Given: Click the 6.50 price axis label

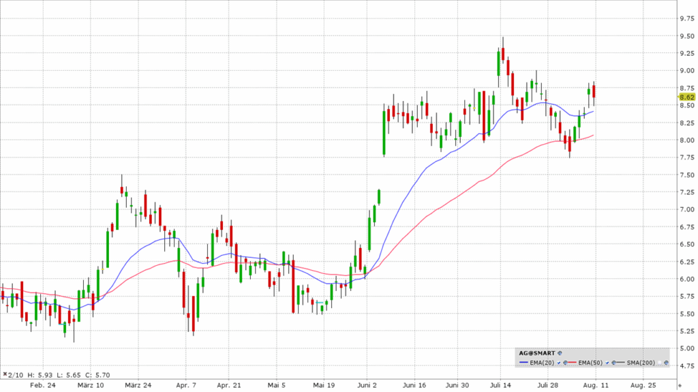Looking at the screenshot, I should pos(687,244).
